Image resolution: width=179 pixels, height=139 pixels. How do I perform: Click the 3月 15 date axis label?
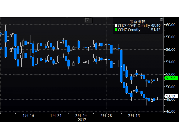coord(134,116)
